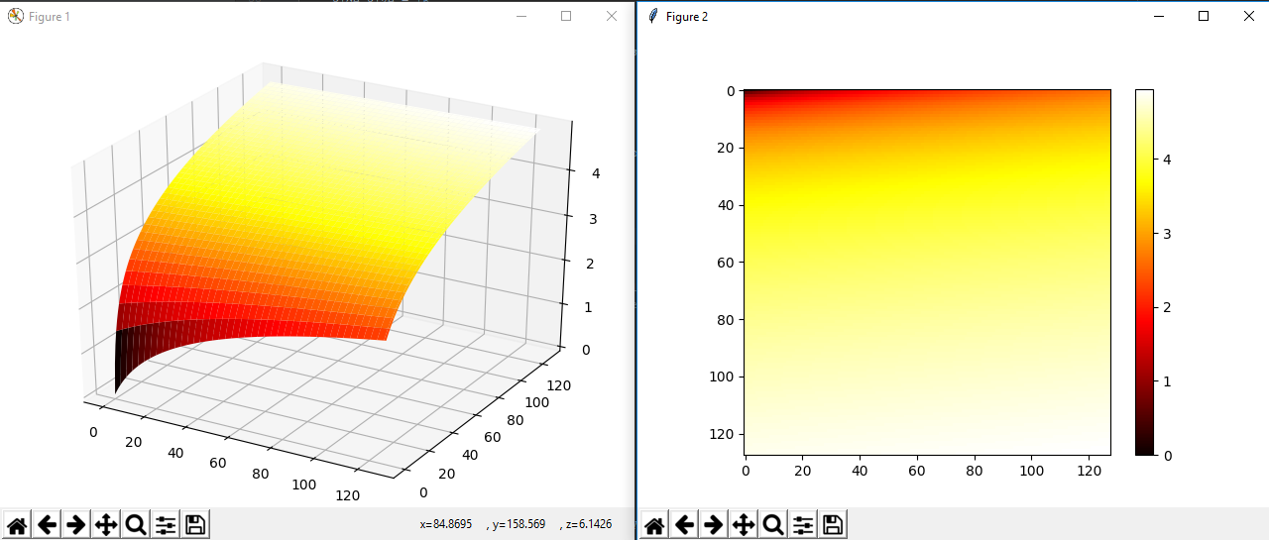Click Forward arrow in Figure 2 toolbar
The height and width of the screenshot is (540, 1269).
click(714, 525)
